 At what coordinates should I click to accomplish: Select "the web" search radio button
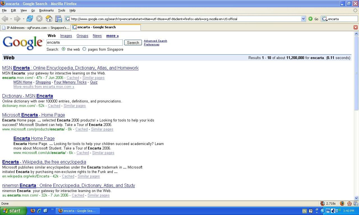coord(64,49)
